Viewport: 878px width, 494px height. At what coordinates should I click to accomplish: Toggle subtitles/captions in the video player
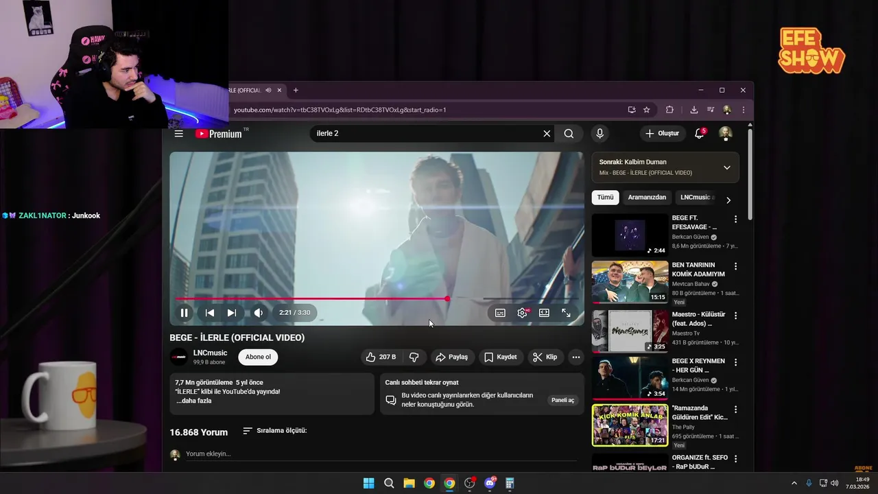point(500,313)
